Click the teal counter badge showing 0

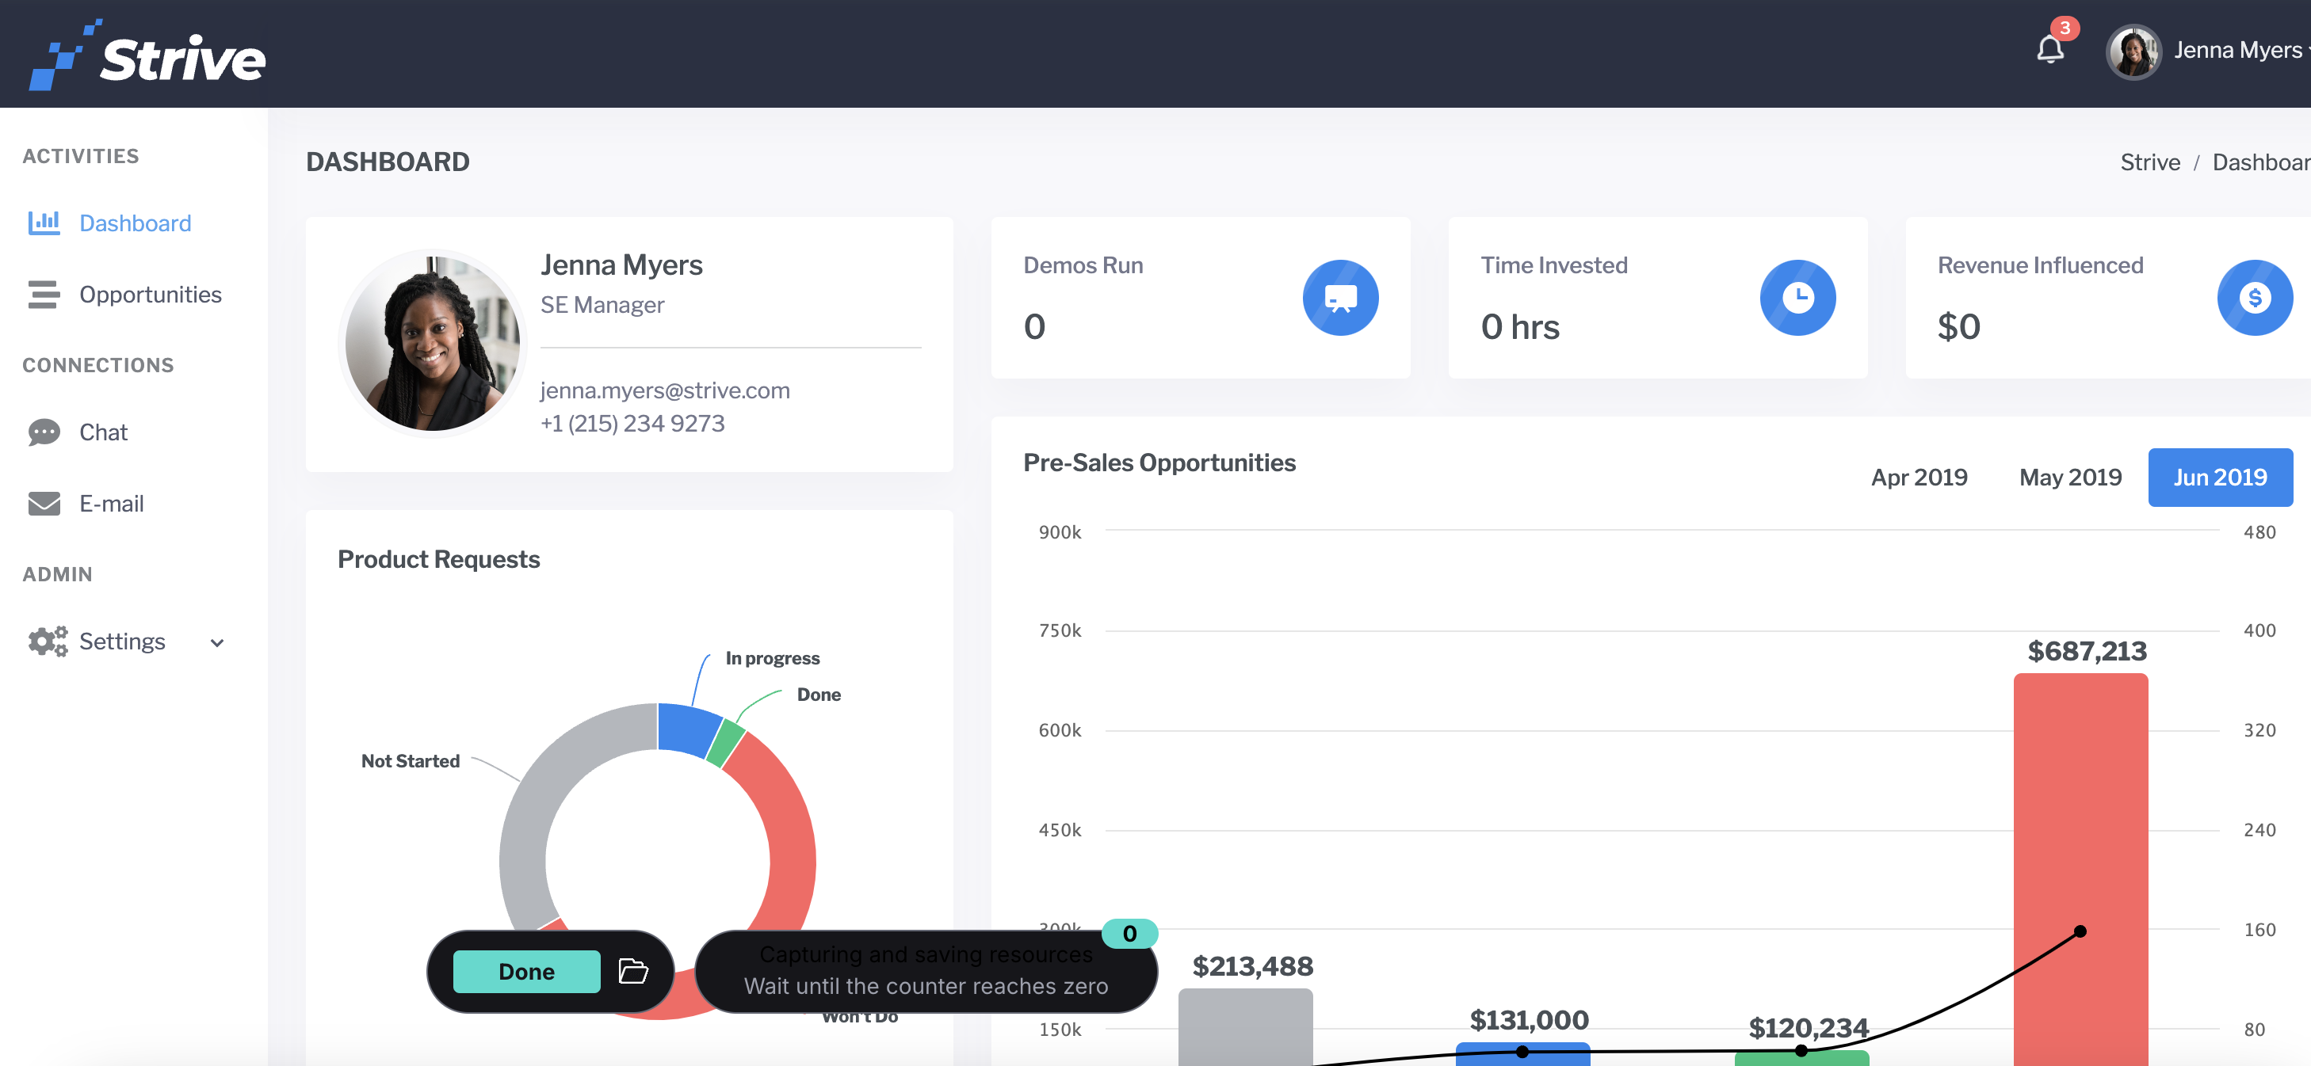1129,933
